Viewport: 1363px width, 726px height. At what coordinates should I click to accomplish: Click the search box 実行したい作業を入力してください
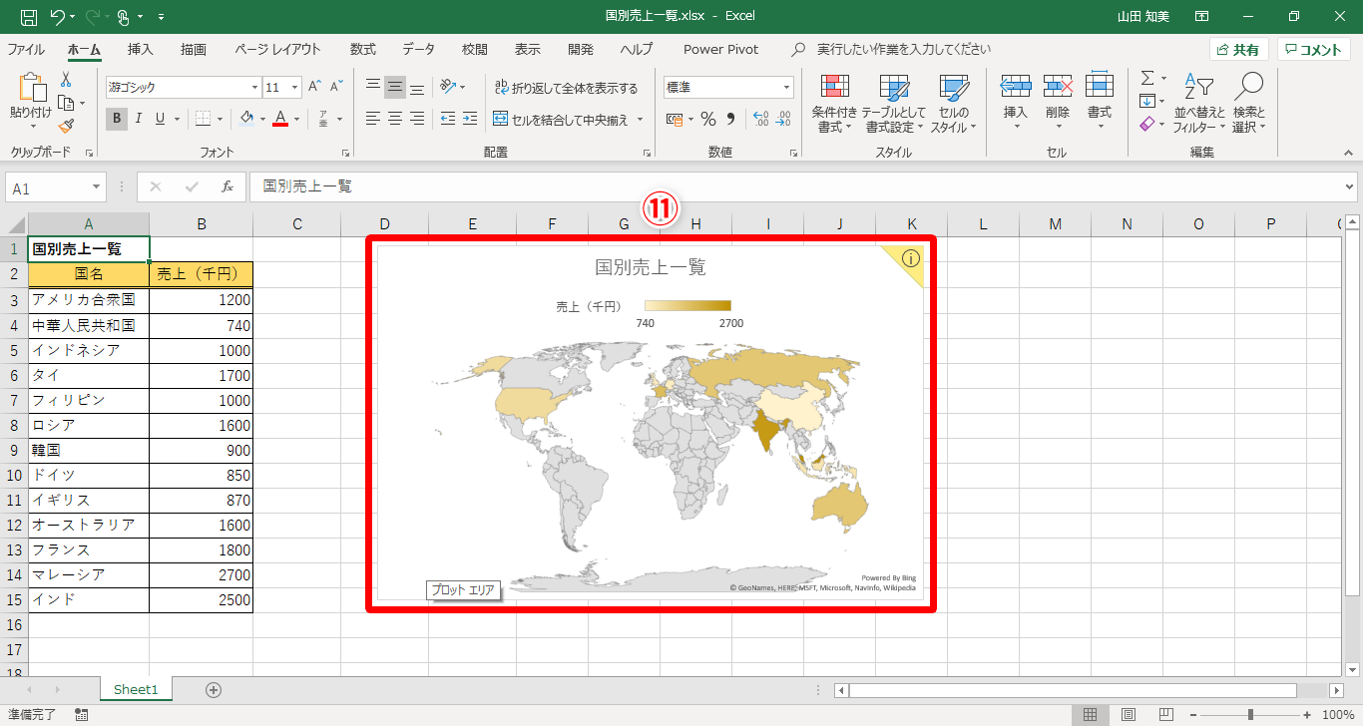click(903, 49)
